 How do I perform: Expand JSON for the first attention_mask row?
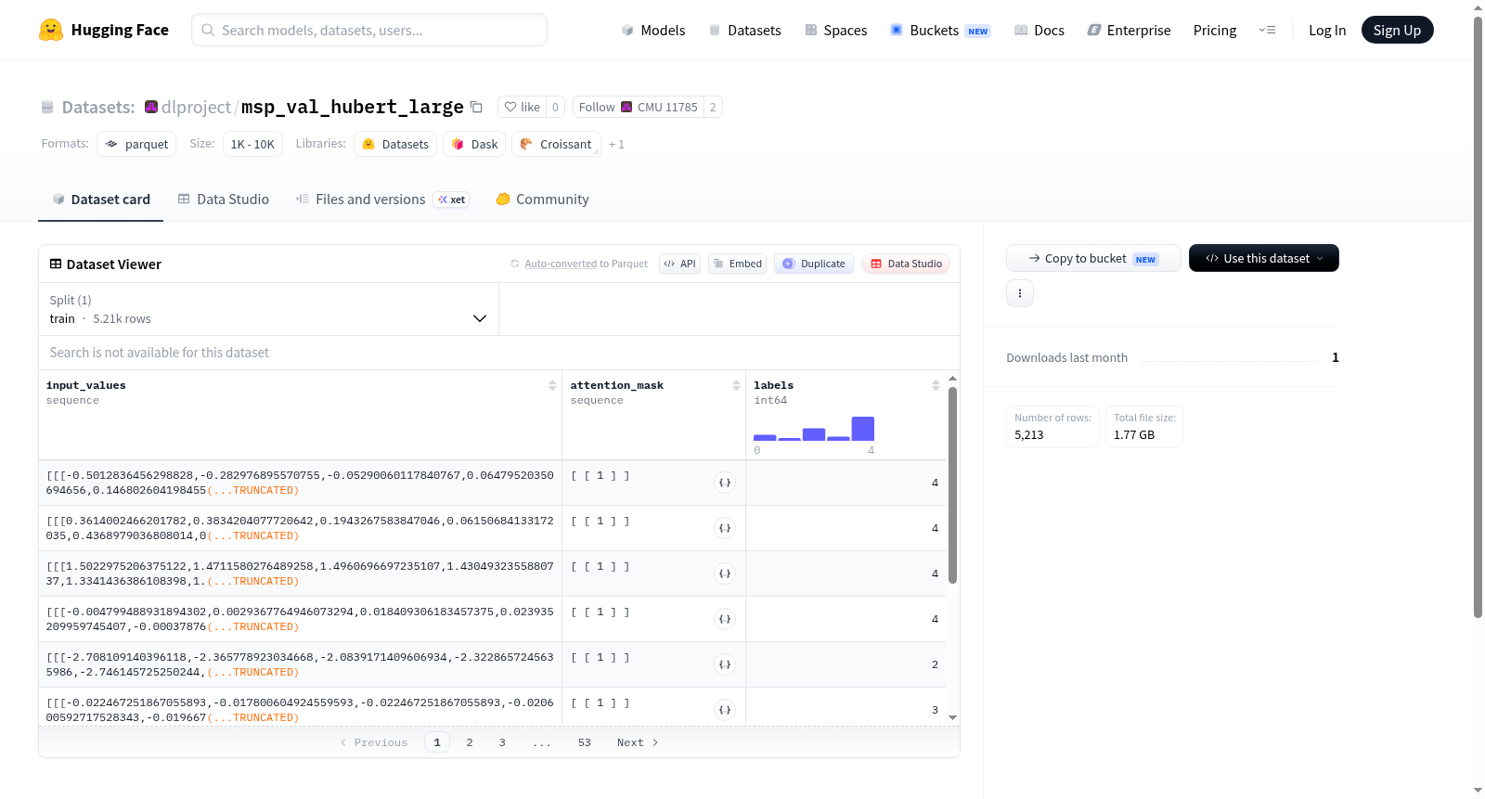(725, 483)
